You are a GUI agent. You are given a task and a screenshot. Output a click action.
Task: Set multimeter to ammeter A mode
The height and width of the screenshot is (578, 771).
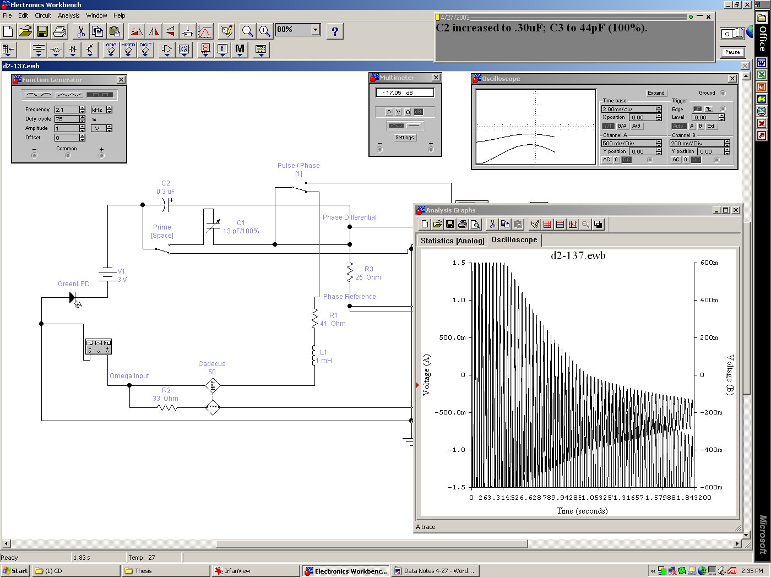[389, 112]
